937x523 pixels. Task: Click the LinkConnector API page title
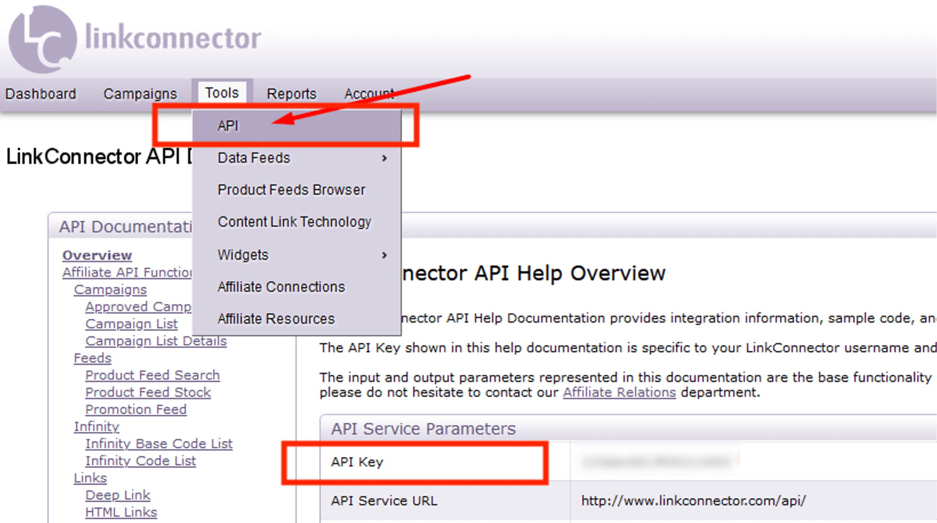(x=99, y=157)
